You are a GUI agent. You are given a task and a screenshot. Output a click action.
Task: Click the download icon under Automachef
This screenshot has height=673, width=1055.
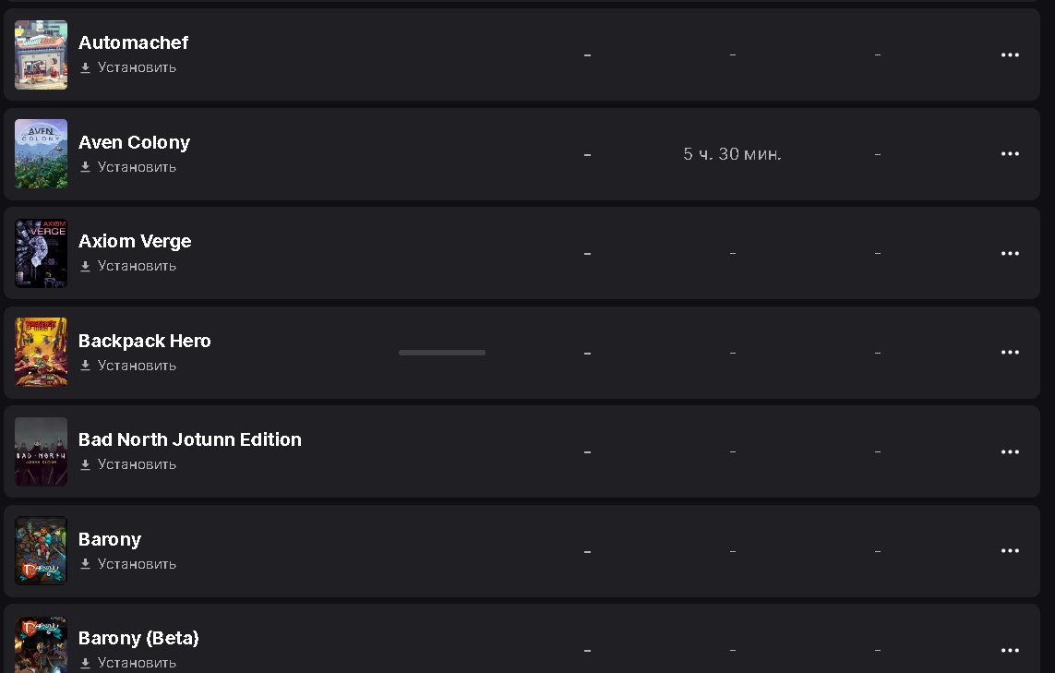click(x=85, y=67)
